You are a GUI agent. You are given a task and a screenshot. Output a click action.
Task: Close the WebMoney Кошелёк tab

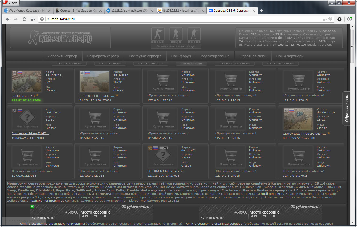point(50,11)
